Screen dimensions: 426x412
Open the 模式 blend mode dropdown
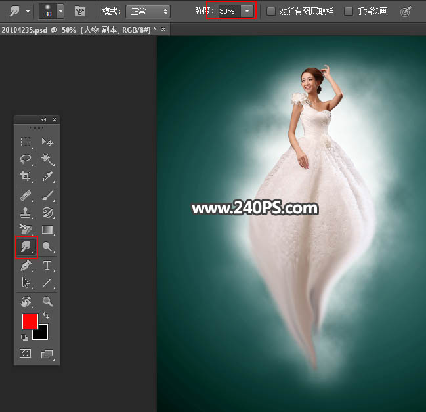tap(148, 11)
